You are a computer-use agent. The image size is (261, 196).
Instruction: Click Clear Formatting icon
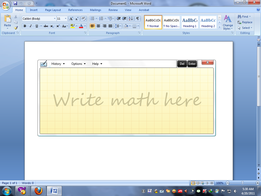(84, 19)
